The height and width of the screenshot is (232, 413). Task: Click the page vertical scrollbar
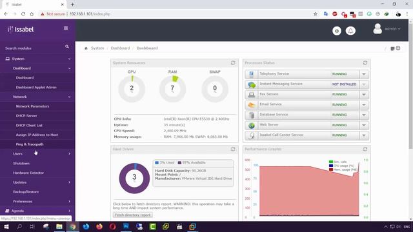point(410,87)
